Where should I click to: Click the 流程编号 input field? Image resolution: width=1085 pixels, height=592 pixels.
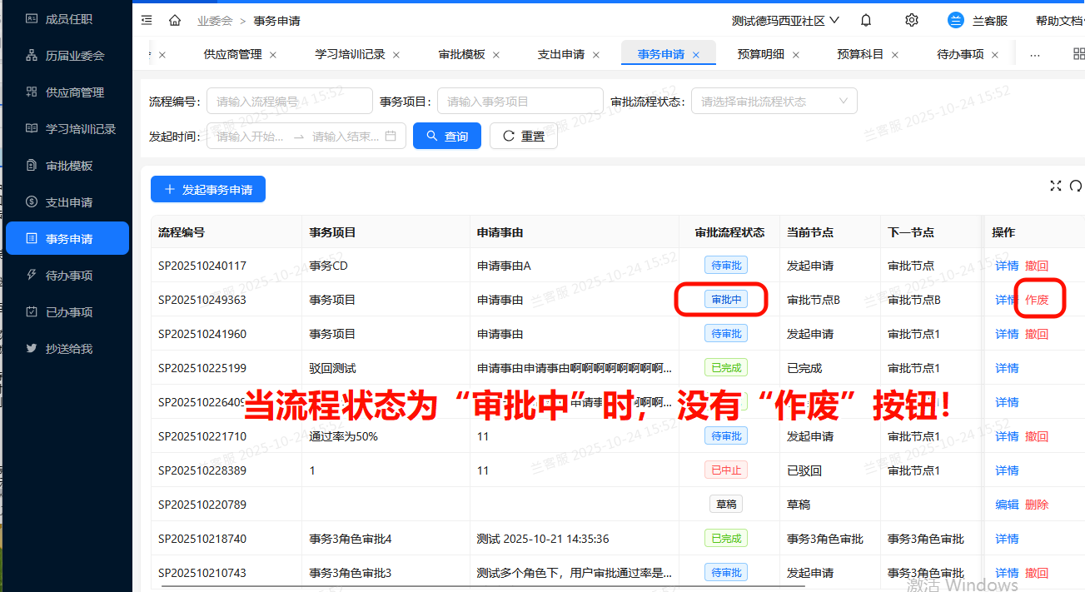(x=289, y=102)
